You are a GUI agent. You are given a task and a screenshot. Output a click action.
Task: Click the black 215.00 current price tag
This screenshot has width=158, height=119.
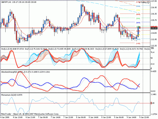(x=154, y=28)
